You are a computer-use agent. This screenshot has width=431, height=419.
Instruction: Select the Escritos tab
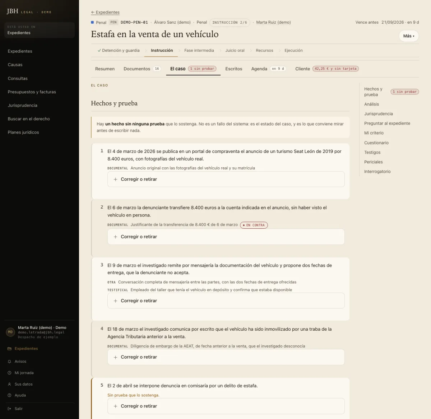point(234,69)
